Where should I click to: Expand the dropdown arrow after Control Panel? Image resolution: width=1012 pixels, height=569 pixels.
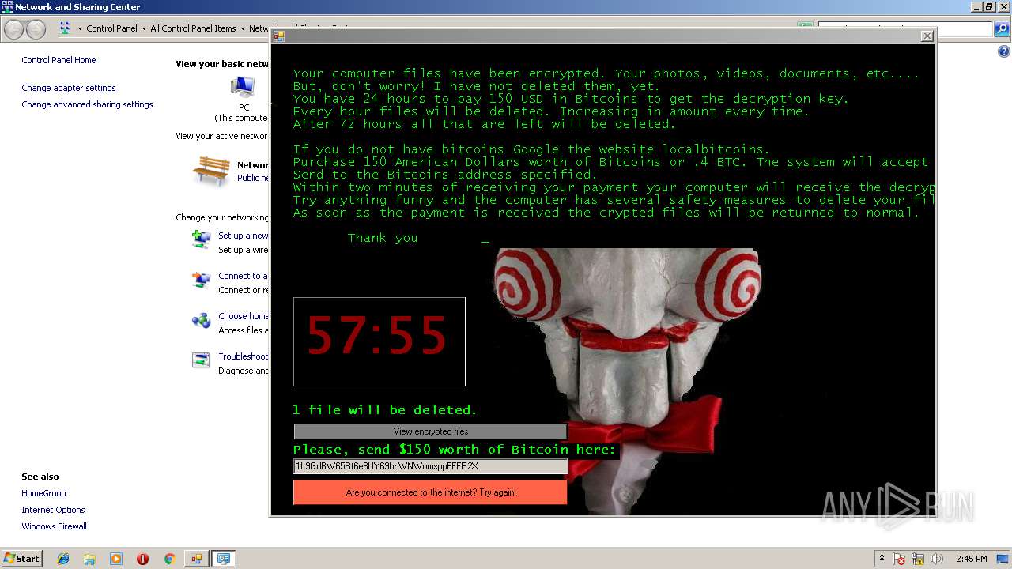(x=144, y=28)
